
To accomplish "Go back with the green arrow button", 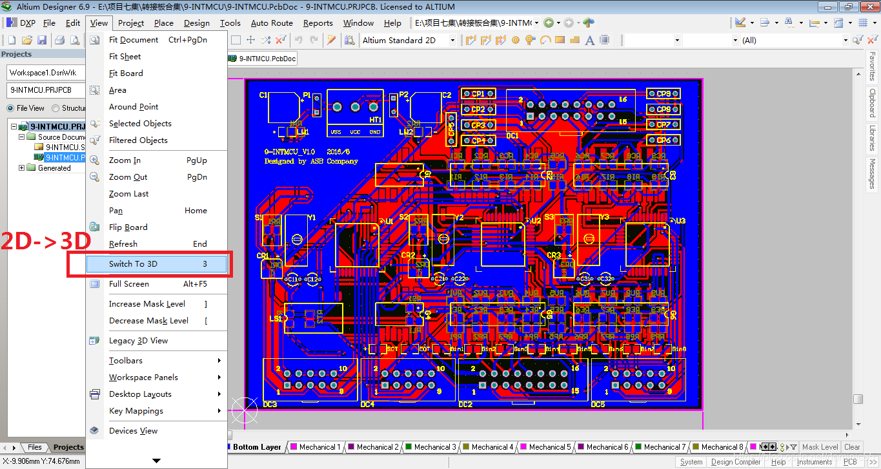I will (x=549, y=23).
